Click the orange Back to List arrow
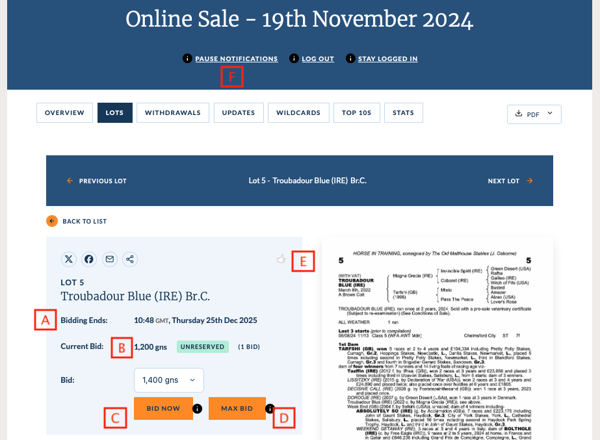 52,221
